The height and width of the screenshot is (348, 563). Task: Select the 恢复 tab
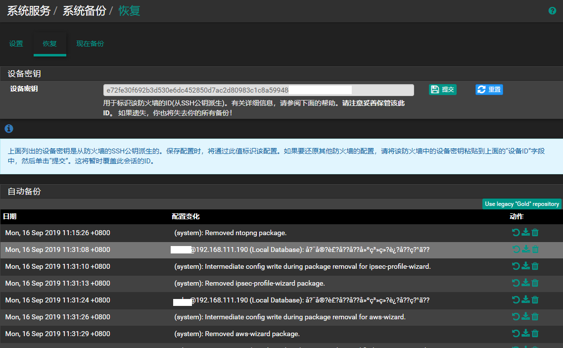[50, 44]
